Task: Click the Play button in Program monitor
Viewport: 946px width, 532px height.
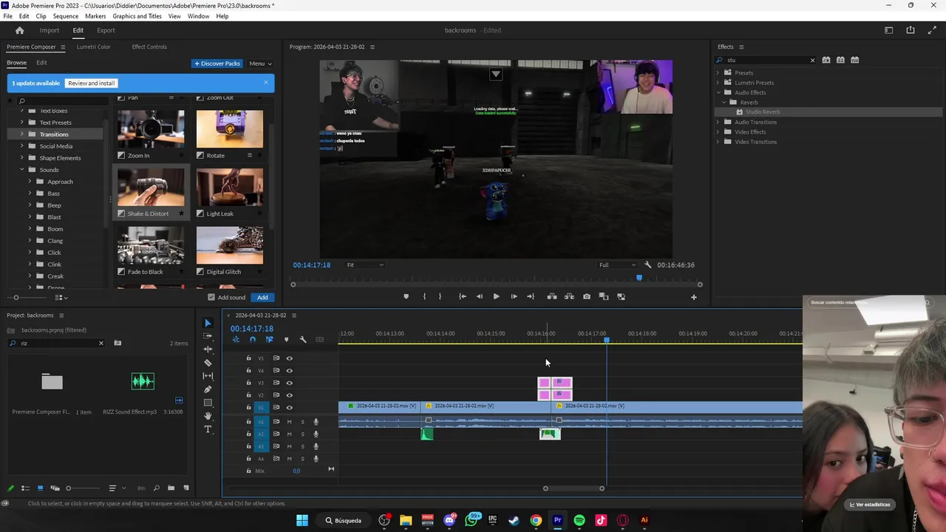Action: (x=496, y=296)
